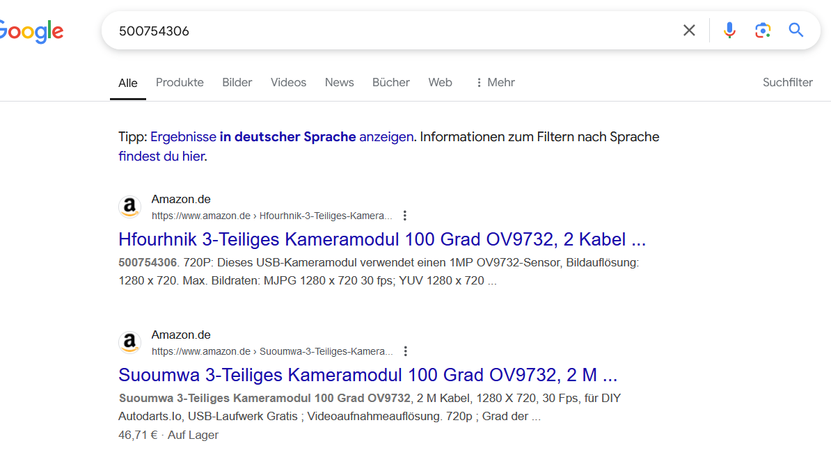This screenshot has height=457, width=831.
Task: Click the findest du hier link
Action: click(161, 157)
